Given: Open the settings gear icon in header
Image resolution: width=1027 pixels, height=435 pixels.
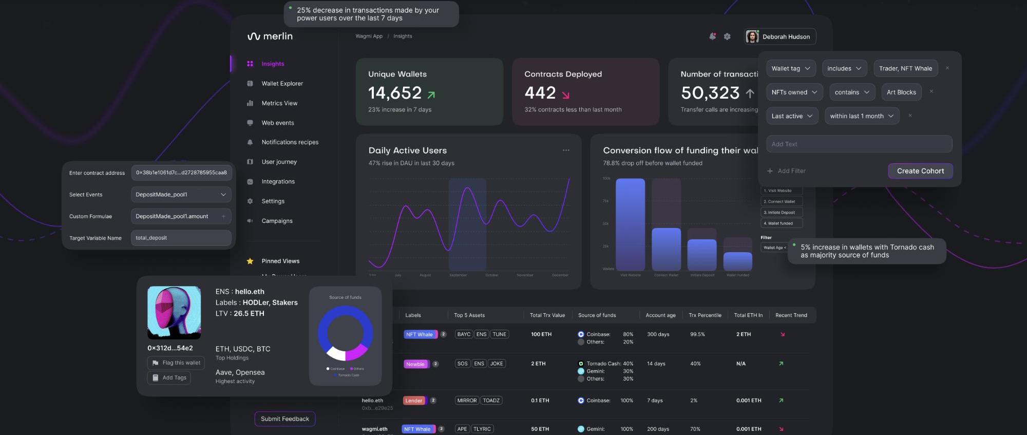Looking at the screenshot, I should click(x=727, y=36).
